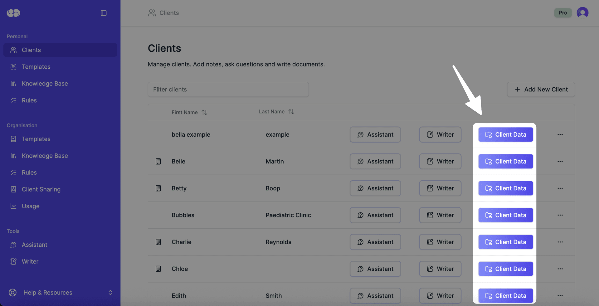
Task: Open the phone icon next to Belle Martin
Action: 158,161
